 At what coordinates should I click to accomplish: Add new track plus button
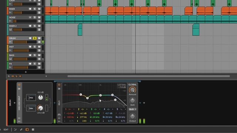click(26, 72)
